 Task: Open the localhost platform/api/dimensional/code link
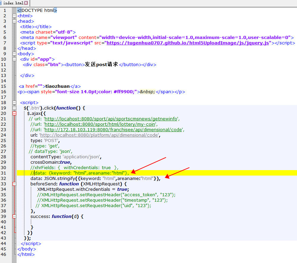[x=99, y=135]
